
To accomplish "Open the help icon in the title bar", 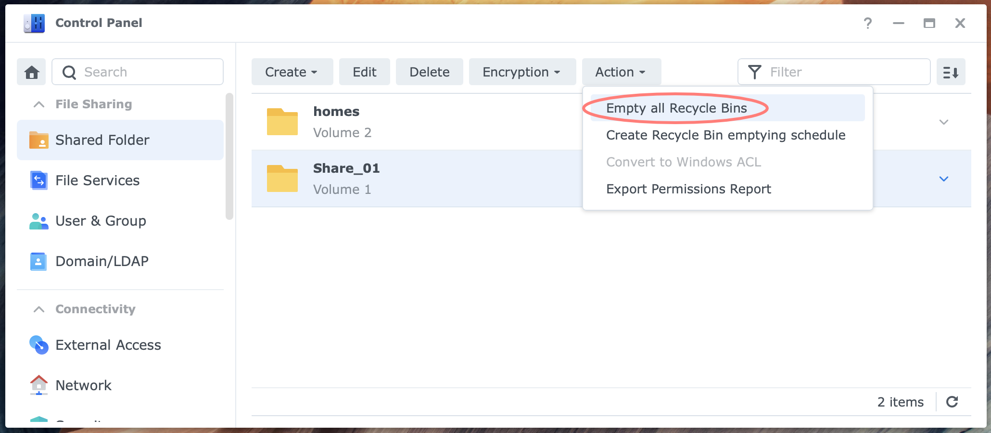I will pyautogui.click(x=867, y=23).
